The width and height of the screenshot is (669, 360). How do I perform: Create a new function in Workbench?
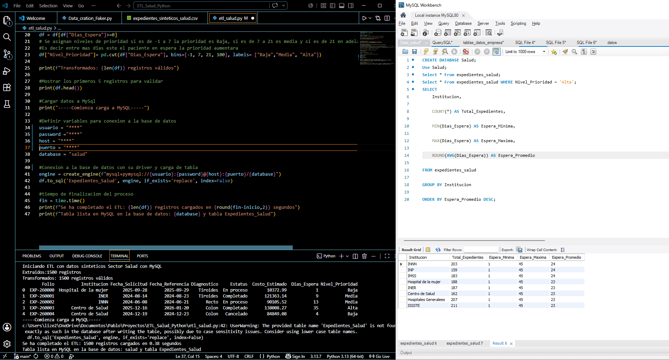coord(477,32)
